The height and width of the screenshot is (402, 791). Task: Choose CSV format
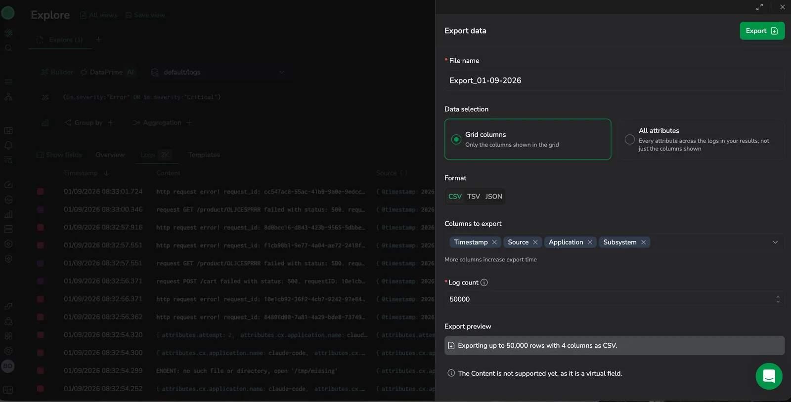click(455, 197)
